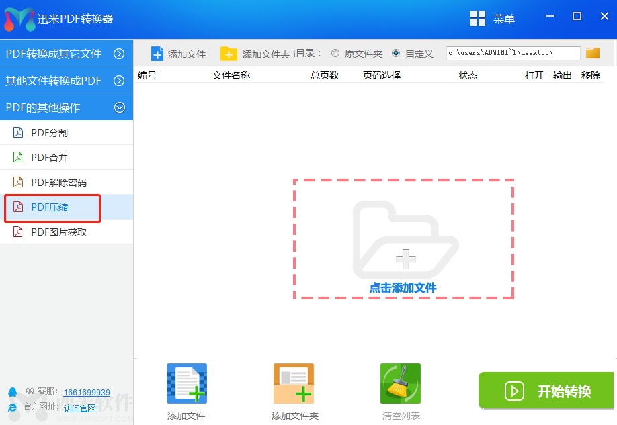Click the 清空列表 broom icon to clear list
617x425 pixels.
pos(401,383)
